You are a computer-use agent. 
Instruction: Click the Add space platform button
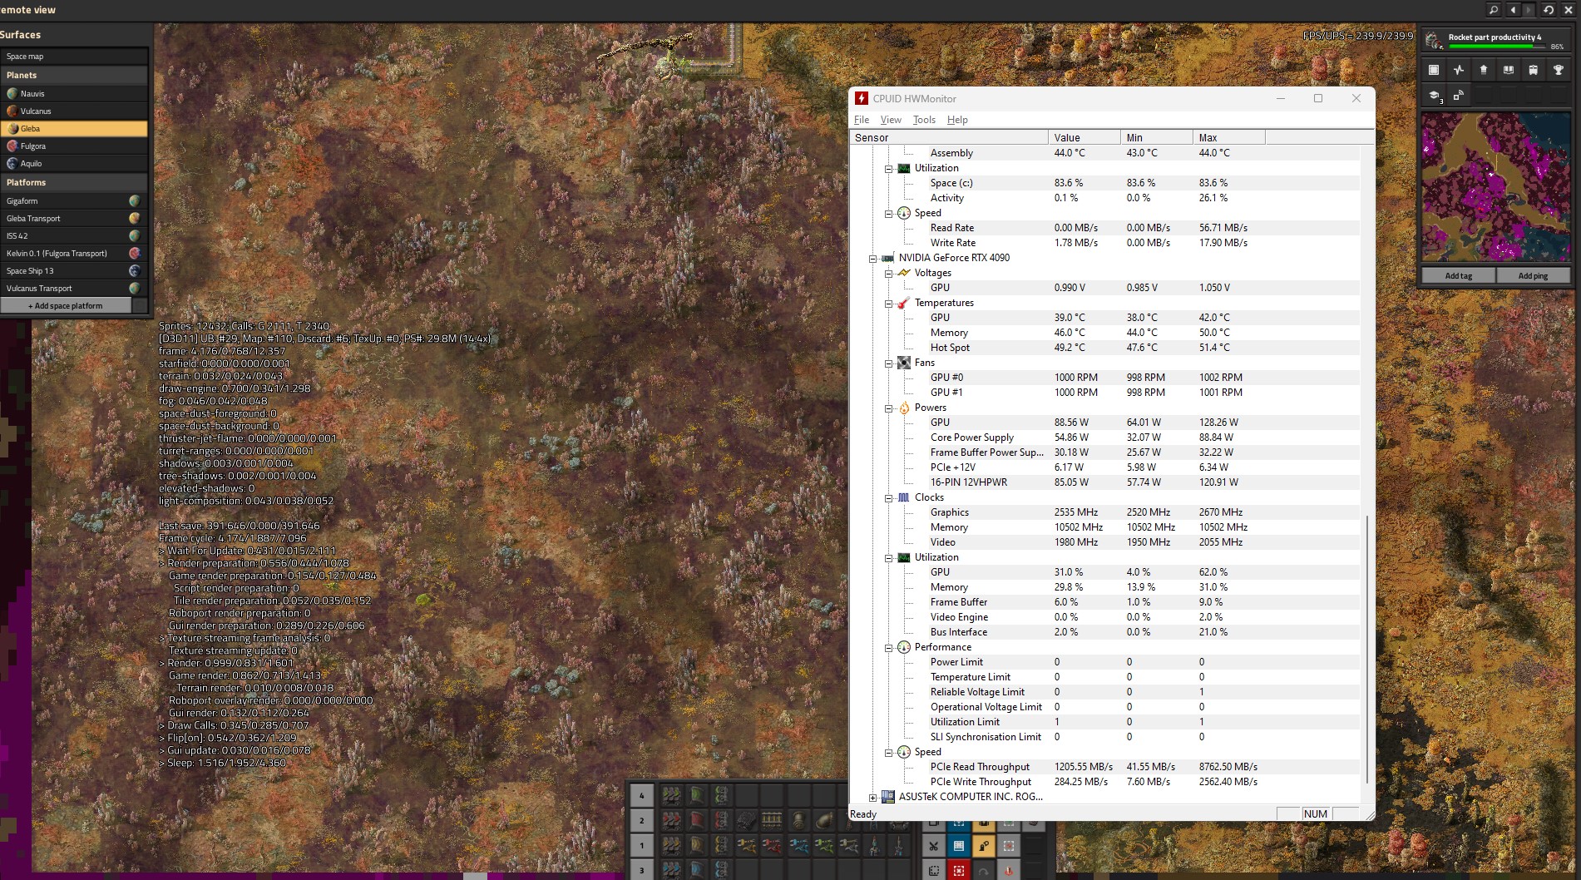(66, 306)
